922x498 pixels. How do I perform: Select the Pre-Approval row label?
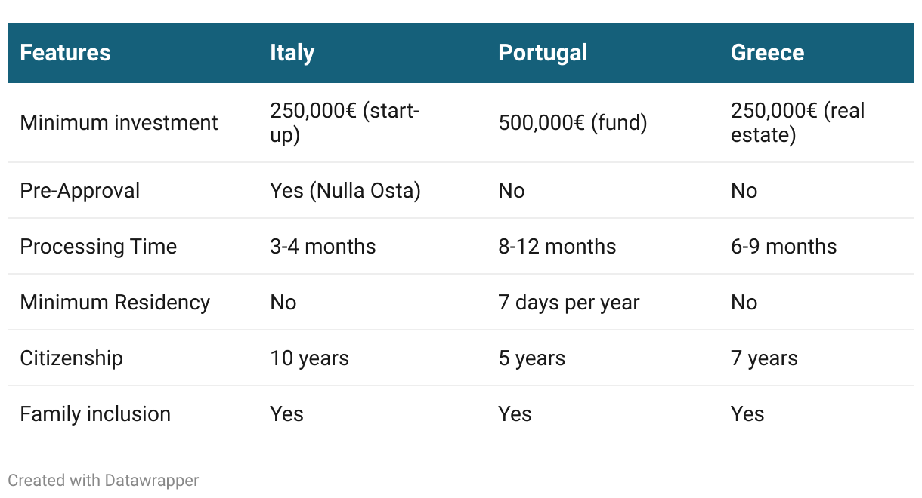coord(79,190)
